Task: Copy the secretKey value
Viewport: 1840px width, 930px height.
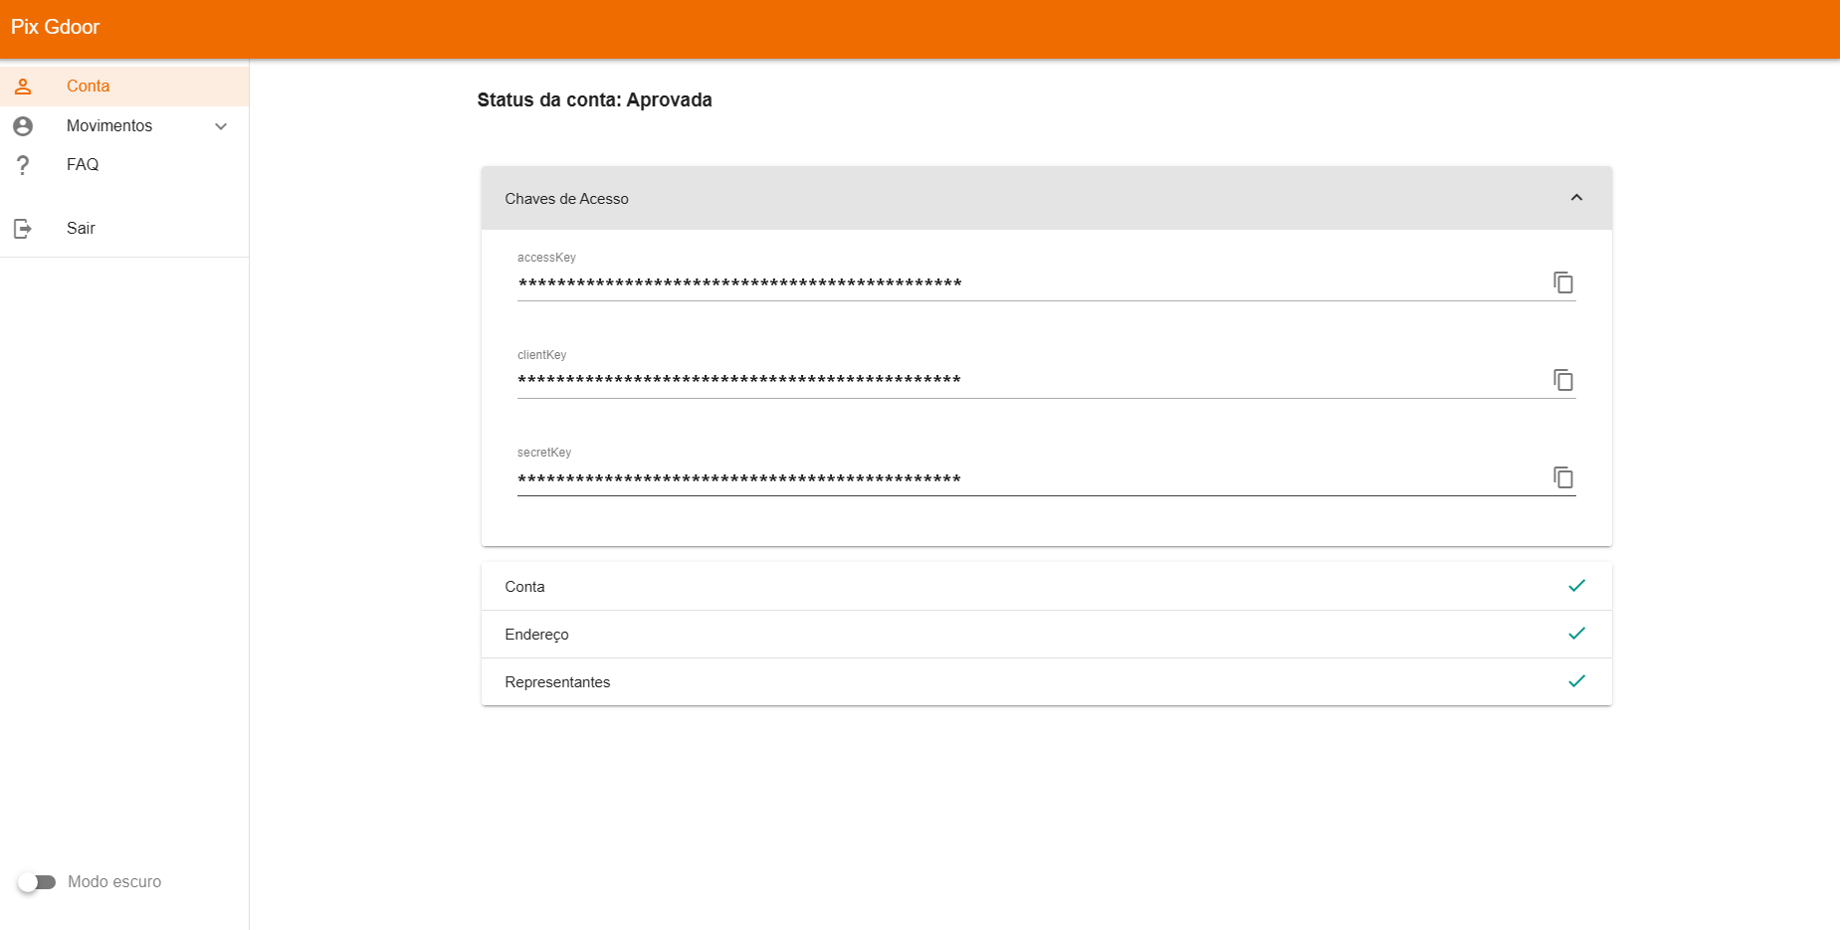Action: point(1563,477)
